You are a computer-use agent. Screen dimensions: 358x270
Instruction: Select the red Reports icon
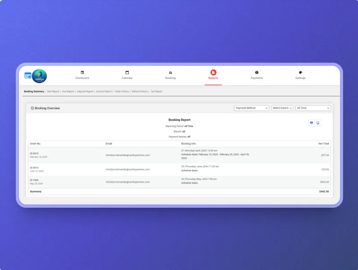point(213,72)
